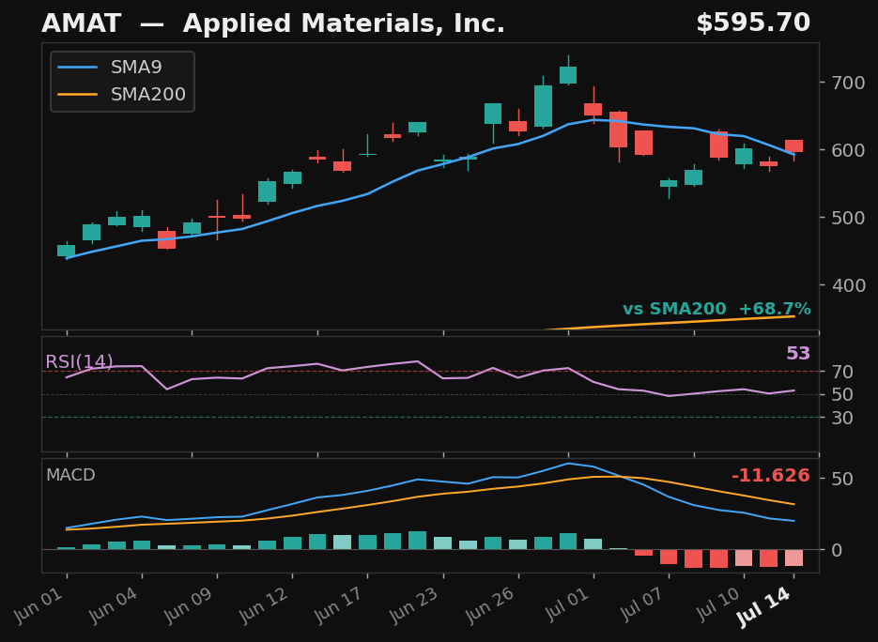Click the Jun 26 date label

tap(489, 605)
